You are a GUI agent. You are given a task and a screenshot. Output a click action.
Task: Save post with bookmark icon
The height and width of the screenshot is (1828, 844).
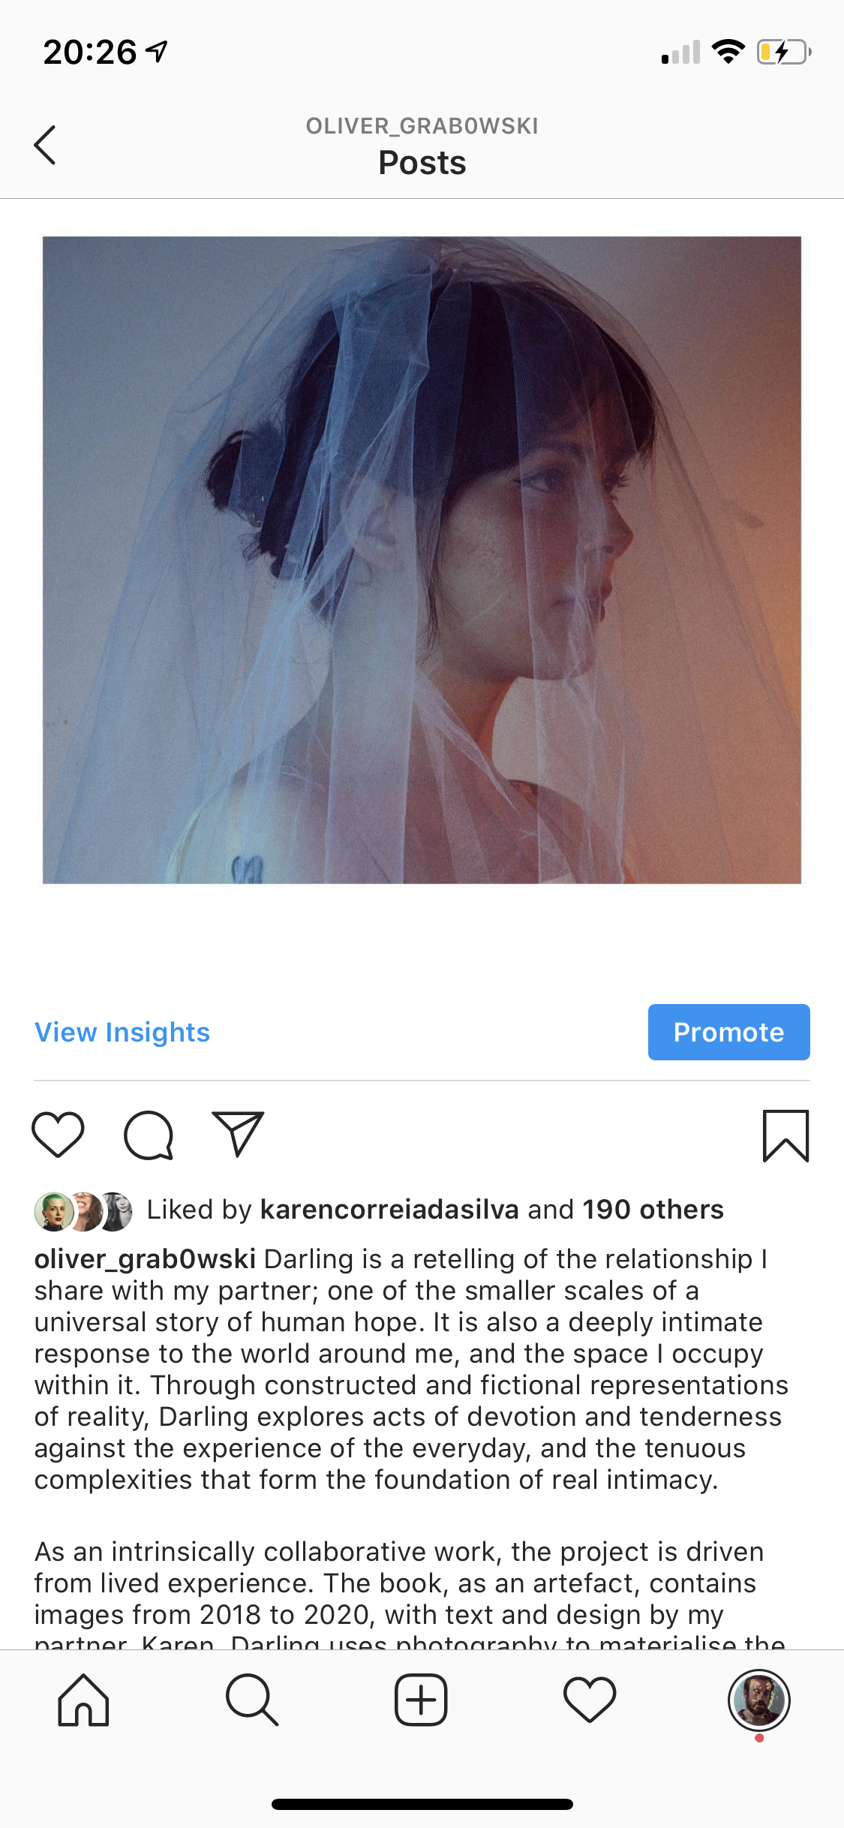tap(785, 1135)
